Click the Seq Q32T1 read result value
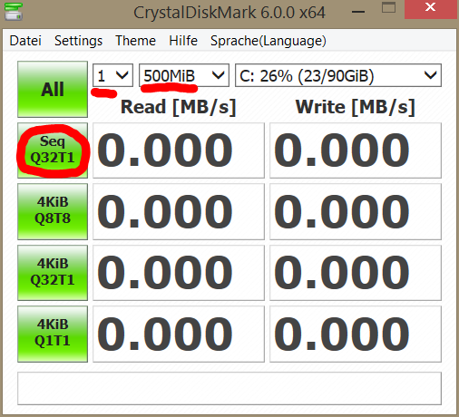The height and width of the screenshot is (417, 459). point(179,150)
